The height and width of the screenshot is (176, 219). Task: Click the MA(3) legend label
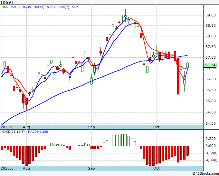(15, 7)
